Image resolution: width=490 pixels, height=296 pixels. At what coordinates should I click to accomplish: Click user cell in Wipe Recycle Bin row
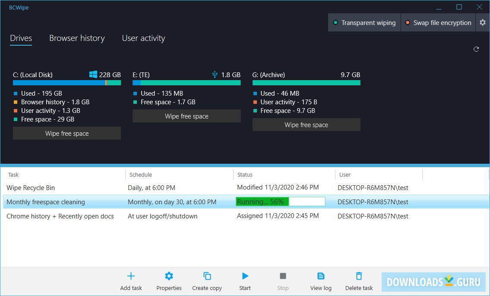(373, 188)
